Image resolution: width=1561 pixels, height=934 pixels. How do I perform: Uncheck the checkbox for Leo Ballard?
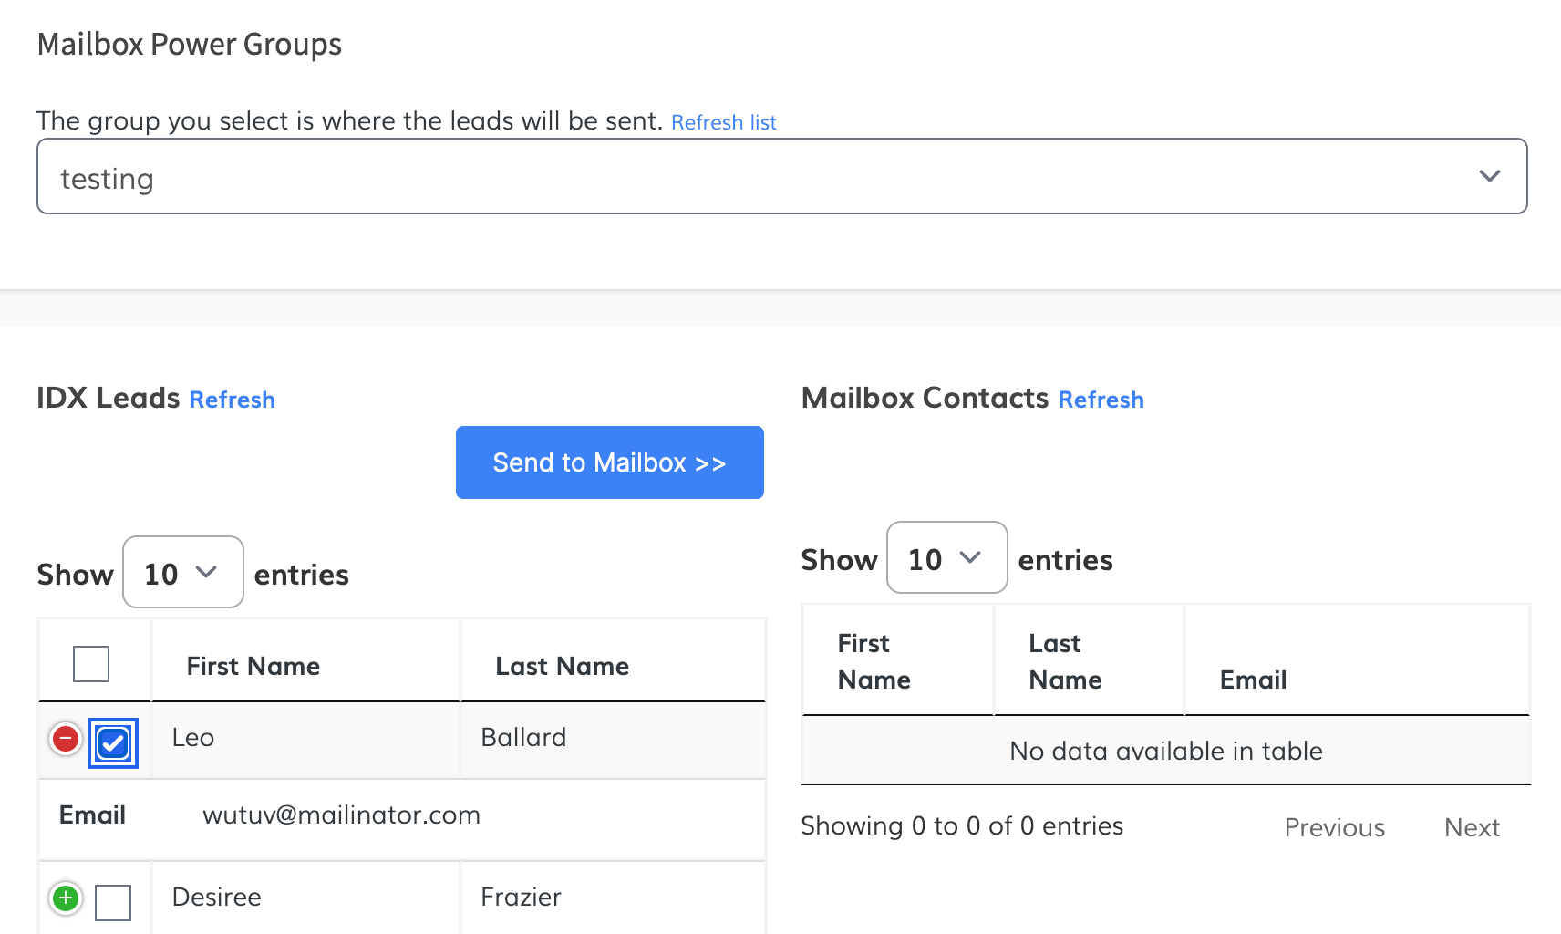click(x=113, y=743)
